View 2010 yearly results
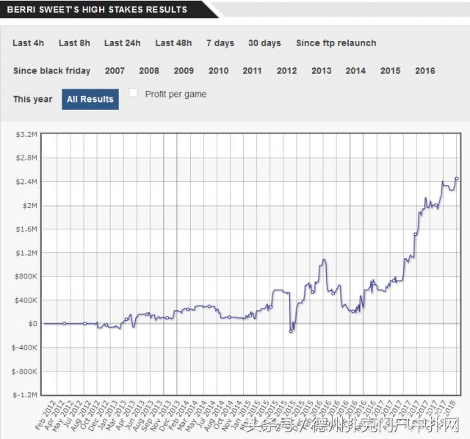 click(219, 71)
